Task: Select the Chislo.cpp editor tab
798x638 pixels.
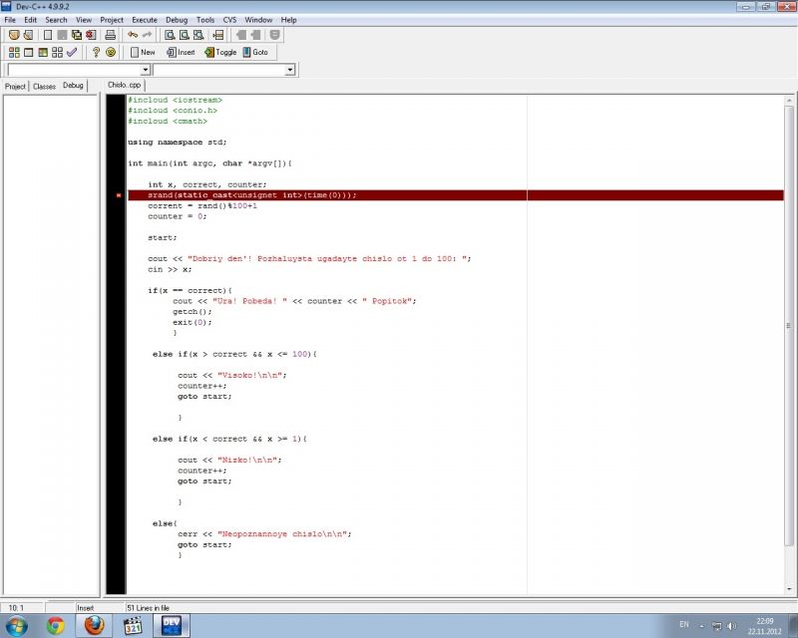Action: coord(125,86)
